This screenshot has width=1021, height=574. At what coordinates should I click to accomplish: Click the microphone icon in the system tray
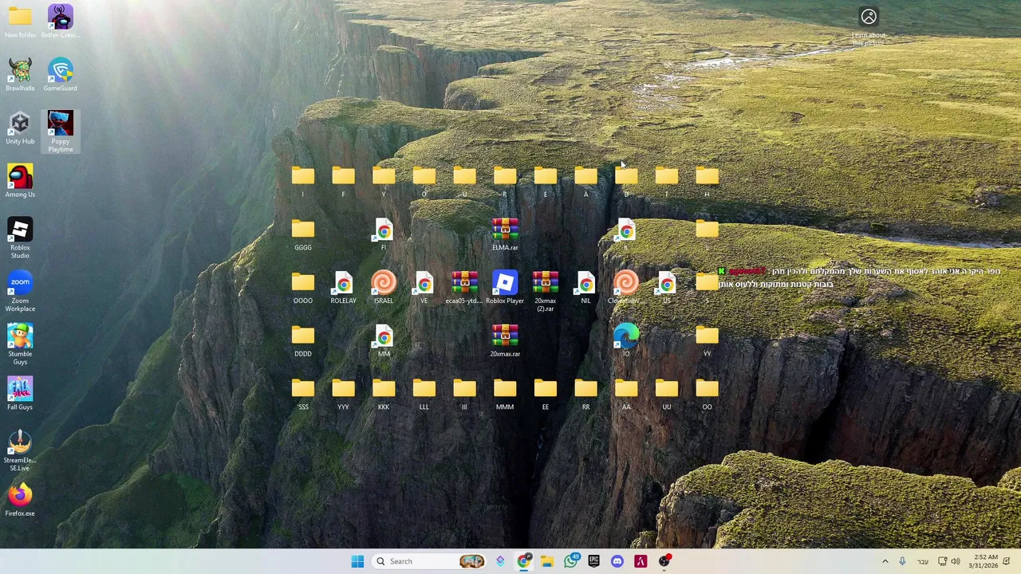point(902,561)
